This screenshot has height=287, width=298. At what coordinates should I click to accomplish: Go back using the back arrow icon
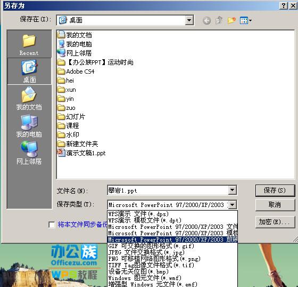point(206,21)
